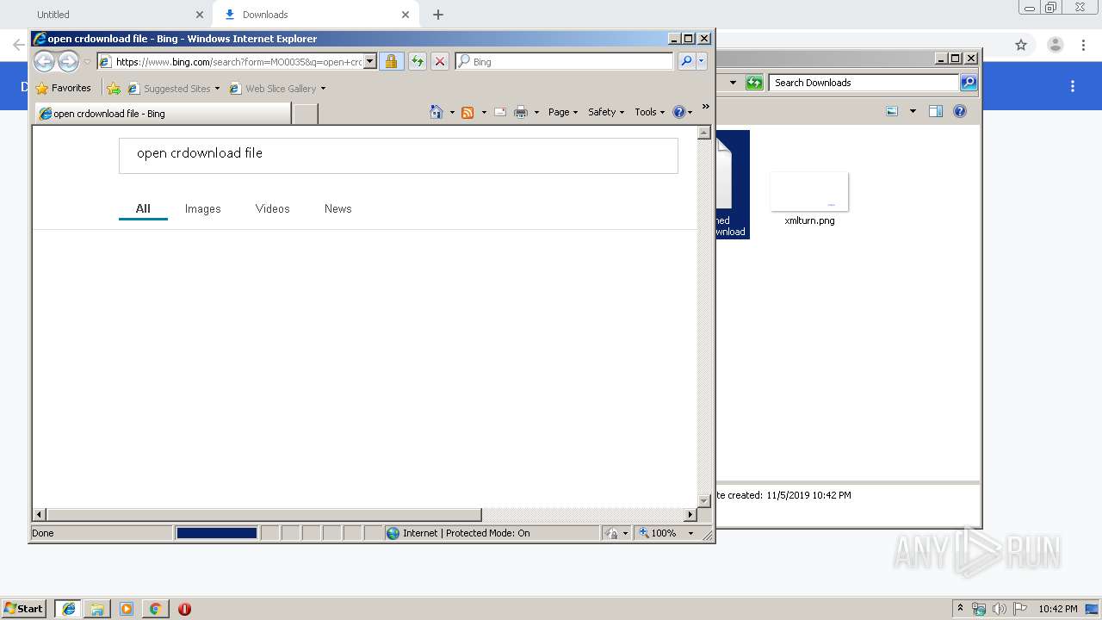Stop loading the page
This screenshot has height=620, width=1102.
click(x=440, y=61)
